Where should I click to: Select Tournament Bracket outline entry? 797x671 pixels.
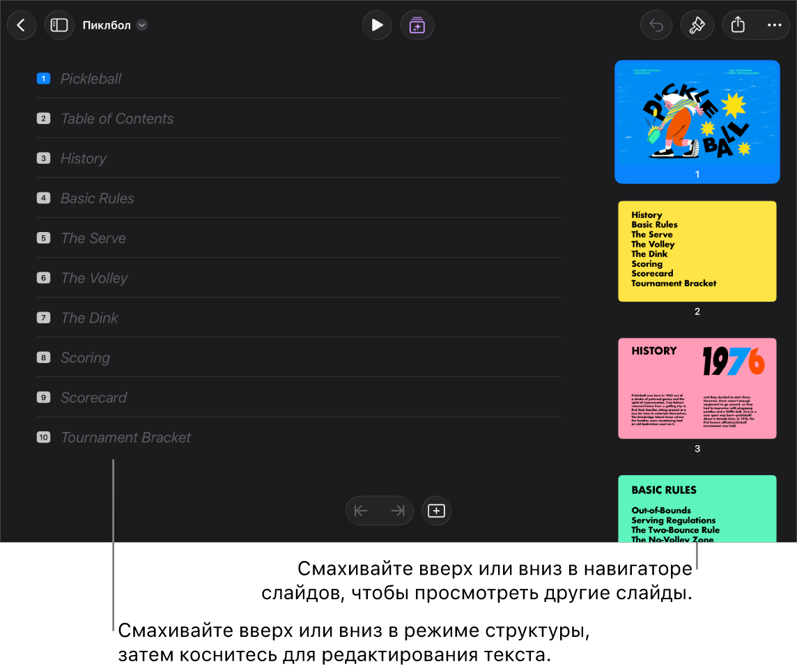point(125,437)
